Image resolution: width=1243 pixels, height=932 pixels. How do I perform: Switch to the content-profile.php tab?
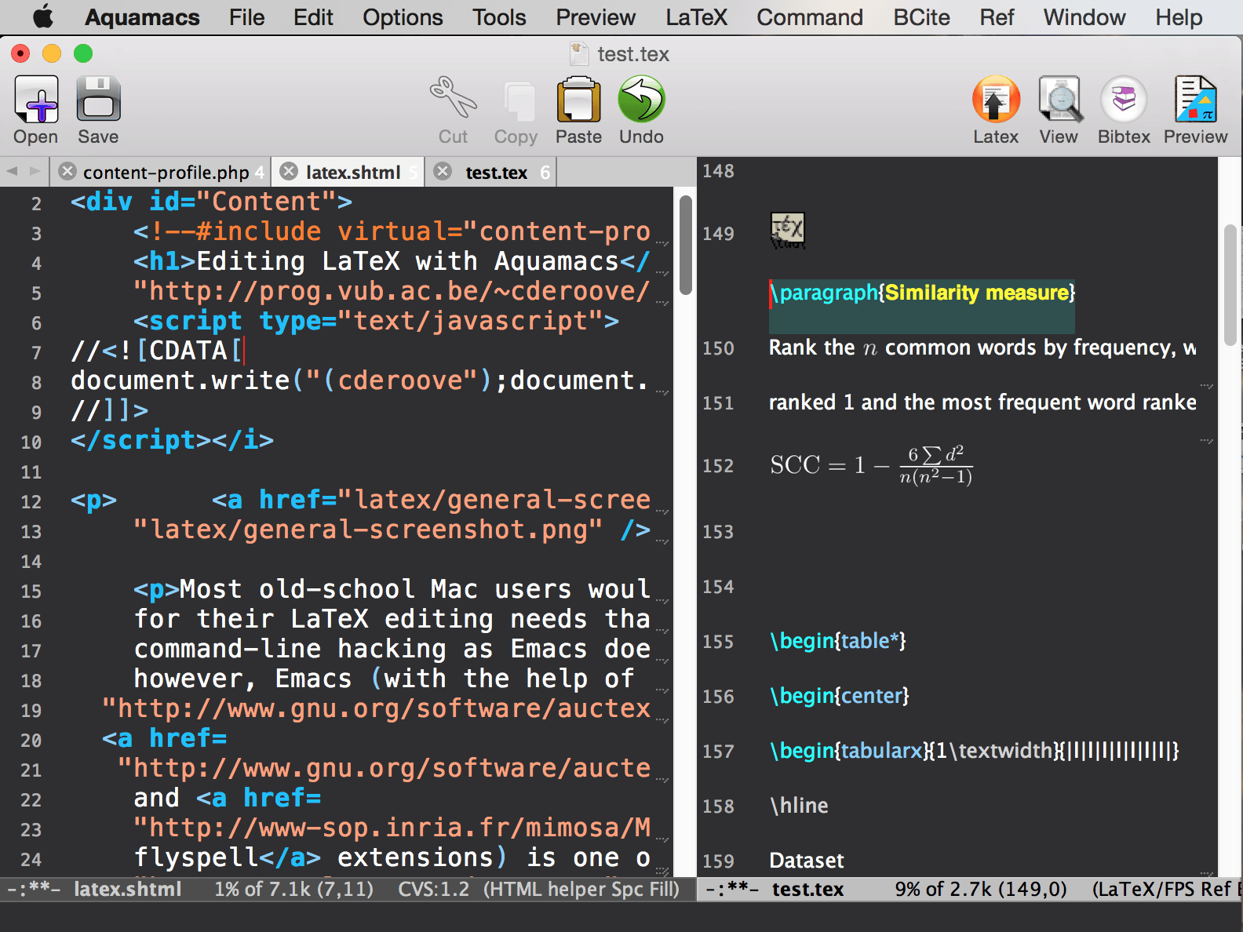[x=166, y=173]
